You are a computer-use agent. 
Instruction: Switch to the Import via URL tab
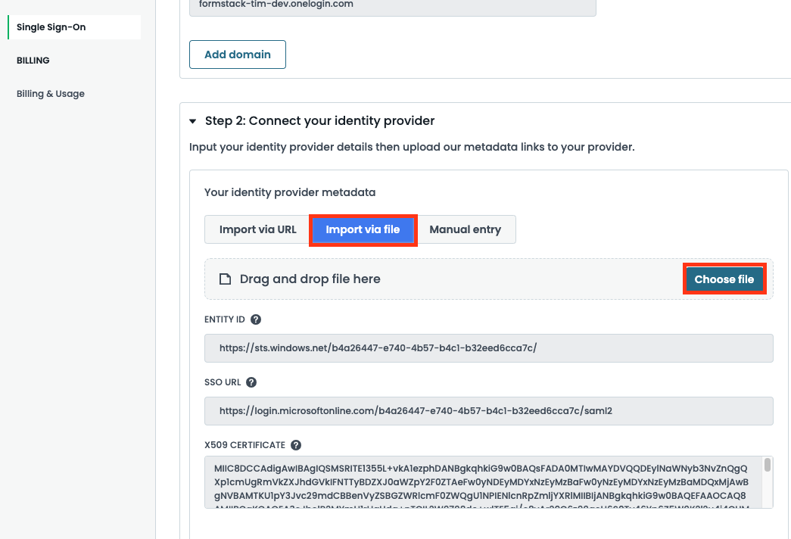(257, 229)
